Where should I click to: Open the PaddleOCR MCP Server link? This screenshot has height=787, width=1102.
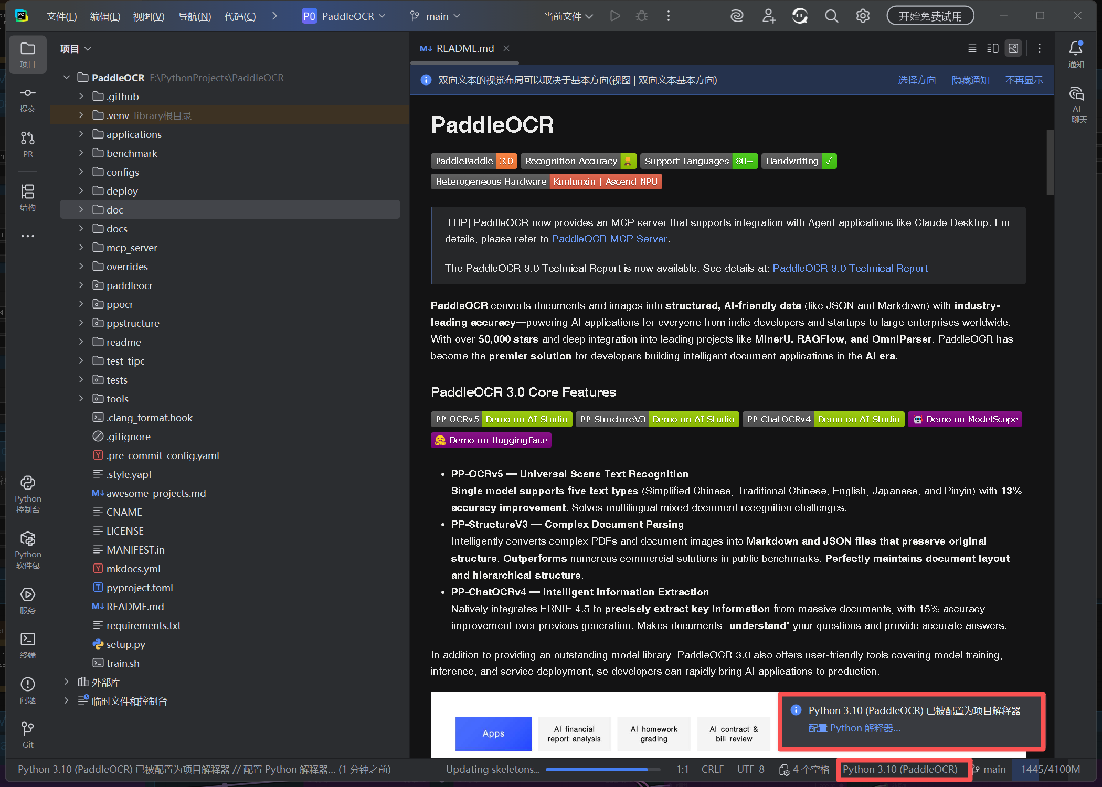click(609, 239)
